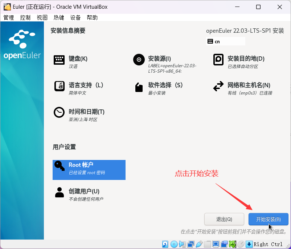The image size is (291, 249).
Task: Open the 热键 menu
Action: click(59, 18)
